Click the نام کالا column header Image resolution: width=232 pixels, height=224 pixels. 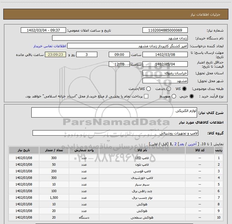coord(142,150)
